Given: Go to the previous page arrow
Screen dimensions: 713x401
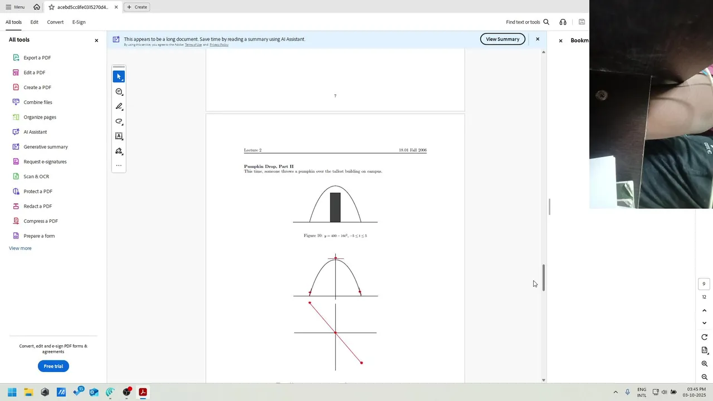Looking at the screenshot, I should tap(704, 310).
